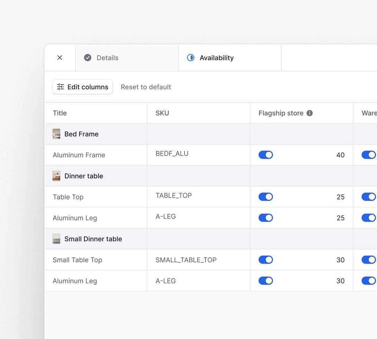Viewport: 377px width, 339px height.
Task: Select the Dinner table group row title
Action: tap(84, 176)
